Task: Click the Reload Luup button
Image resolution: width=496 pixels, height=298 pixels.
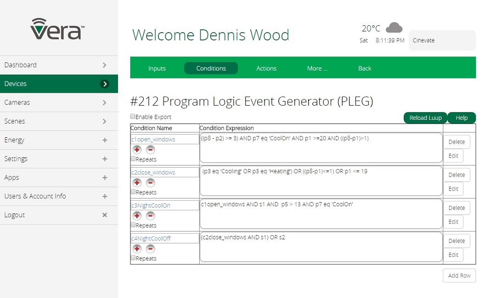Action: pyautogui.click(x=425, y=118)
